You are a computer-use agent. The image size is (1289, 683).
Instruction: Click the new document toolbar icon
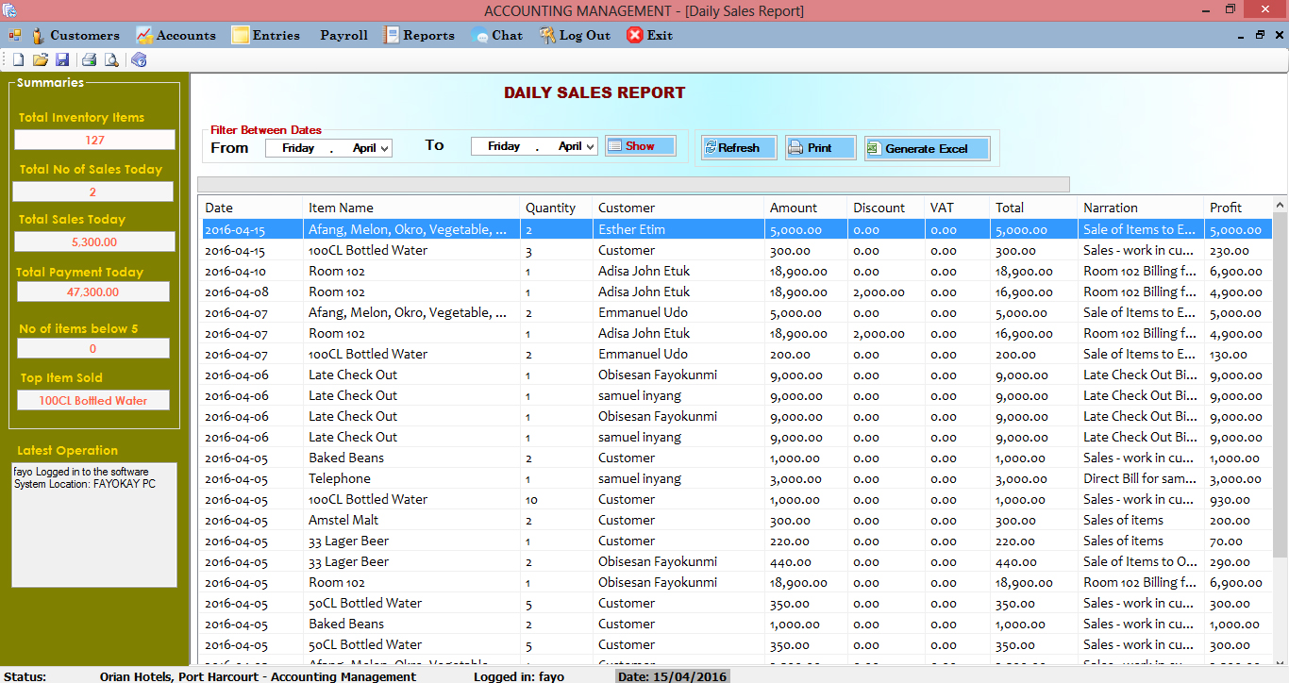pyautogui.click(x=17, y=60)
